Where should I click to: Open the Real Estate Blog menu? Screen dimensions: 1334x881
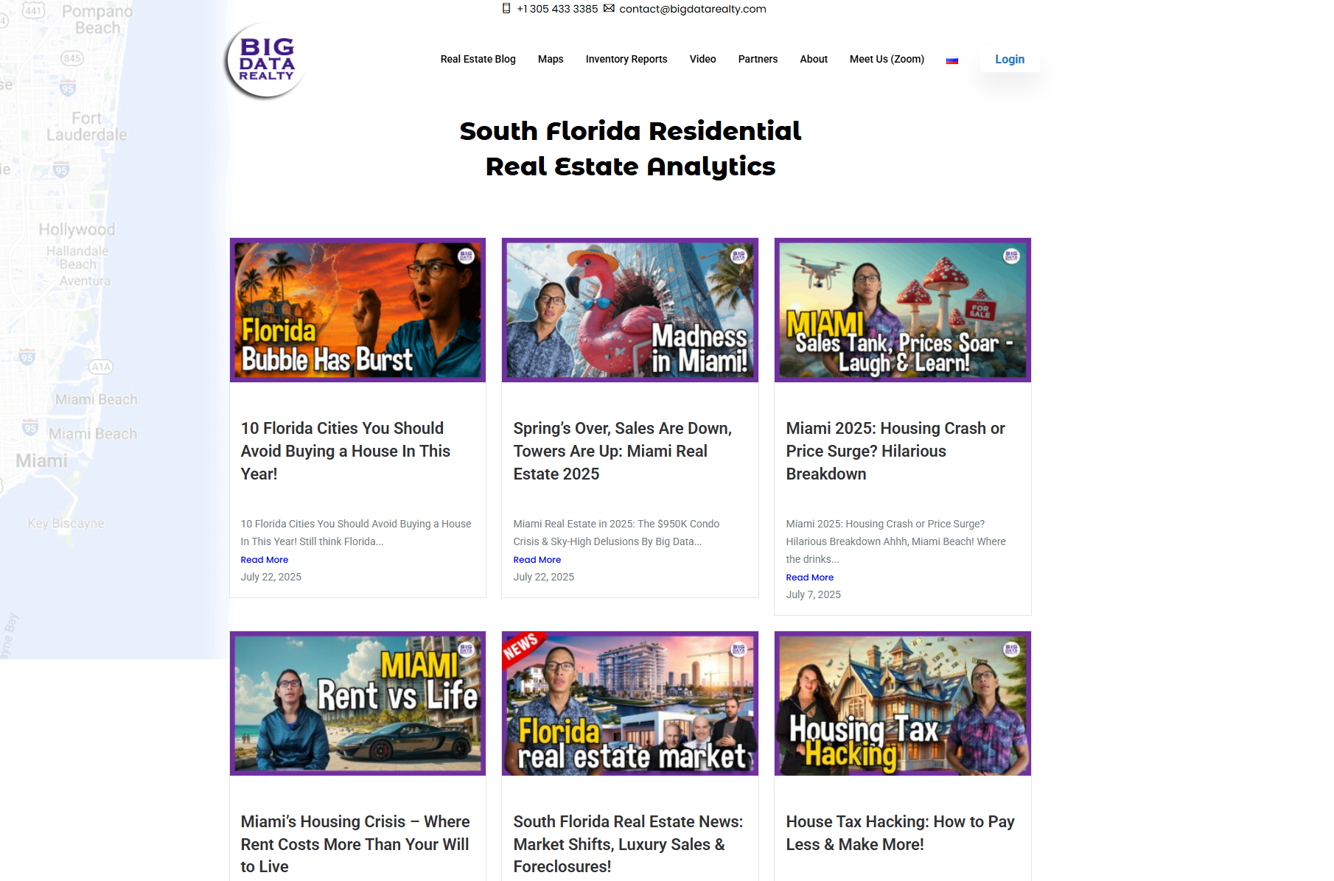pyautogui.click(x=478, y=59)
